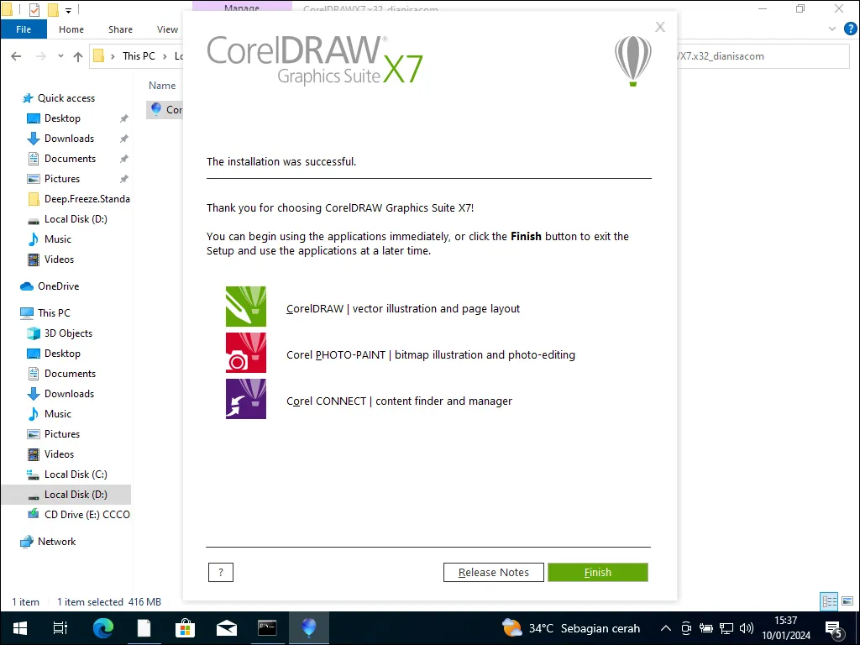860x645 pixels.
Task: Open Microsoft Store taskbar icon
Action: (x=185, y=627)
